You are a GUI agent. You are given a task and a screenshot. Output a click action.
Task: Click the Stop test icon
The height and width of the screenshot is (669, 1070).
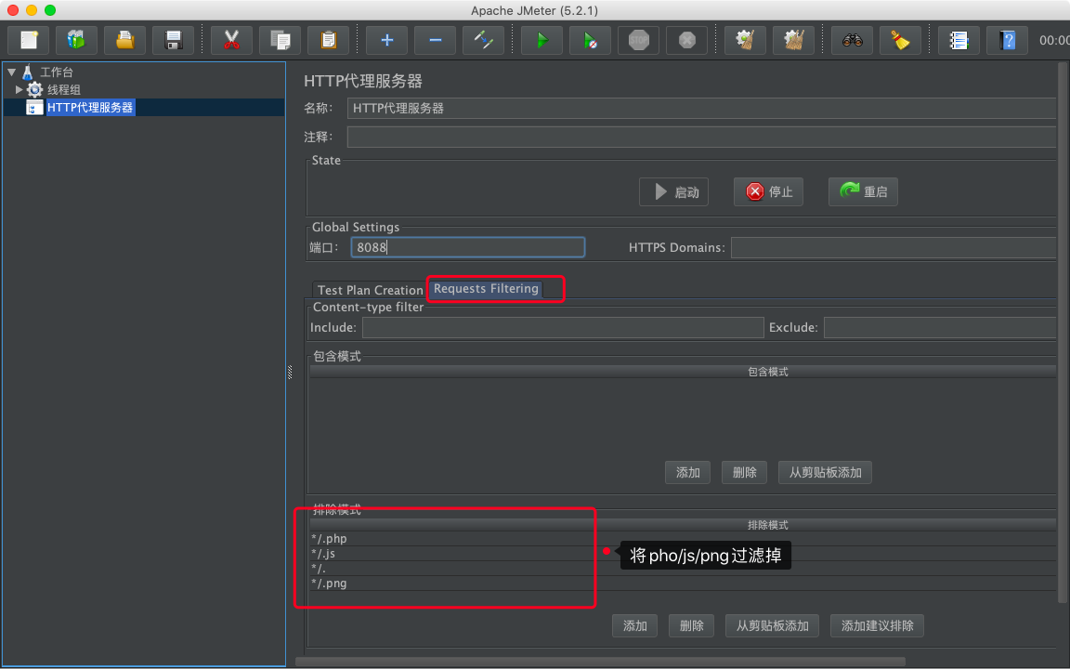[x=639, y=40]
